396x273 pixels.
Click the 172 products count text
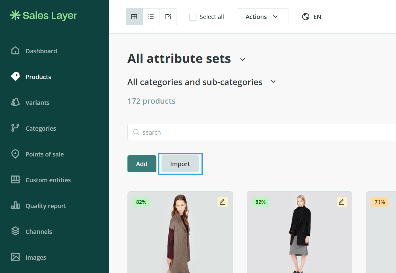coord(151,101)
